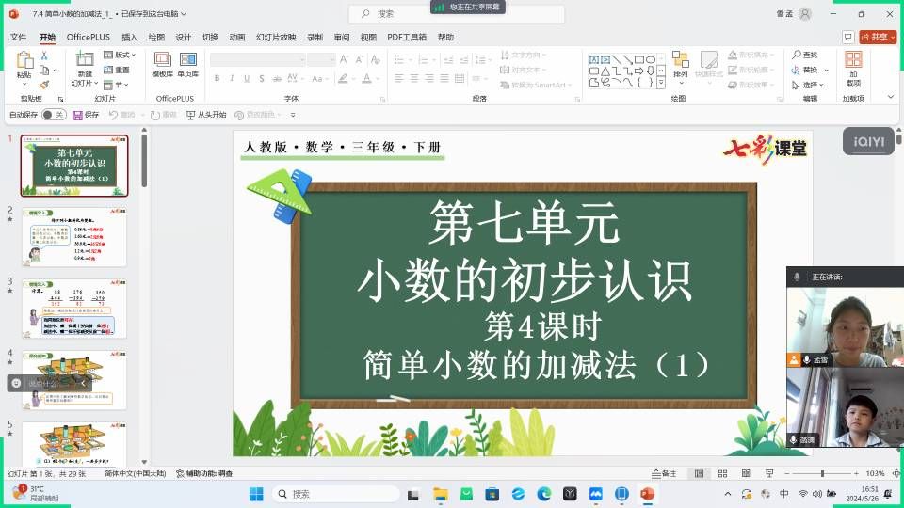The image size is (904, 508).
Task: Click 从头开始 in quick access toolbar
Action: [x=206, y=115]
